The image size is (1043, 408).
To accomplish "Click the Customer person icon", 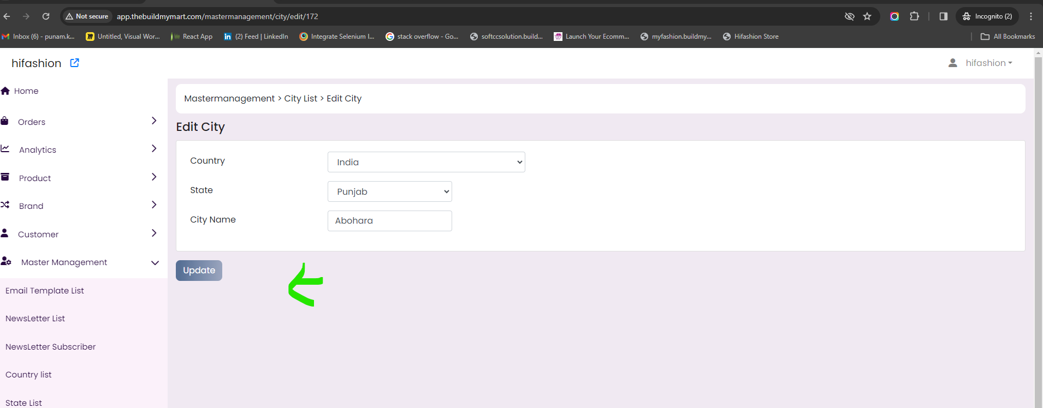I will [4, 233].
